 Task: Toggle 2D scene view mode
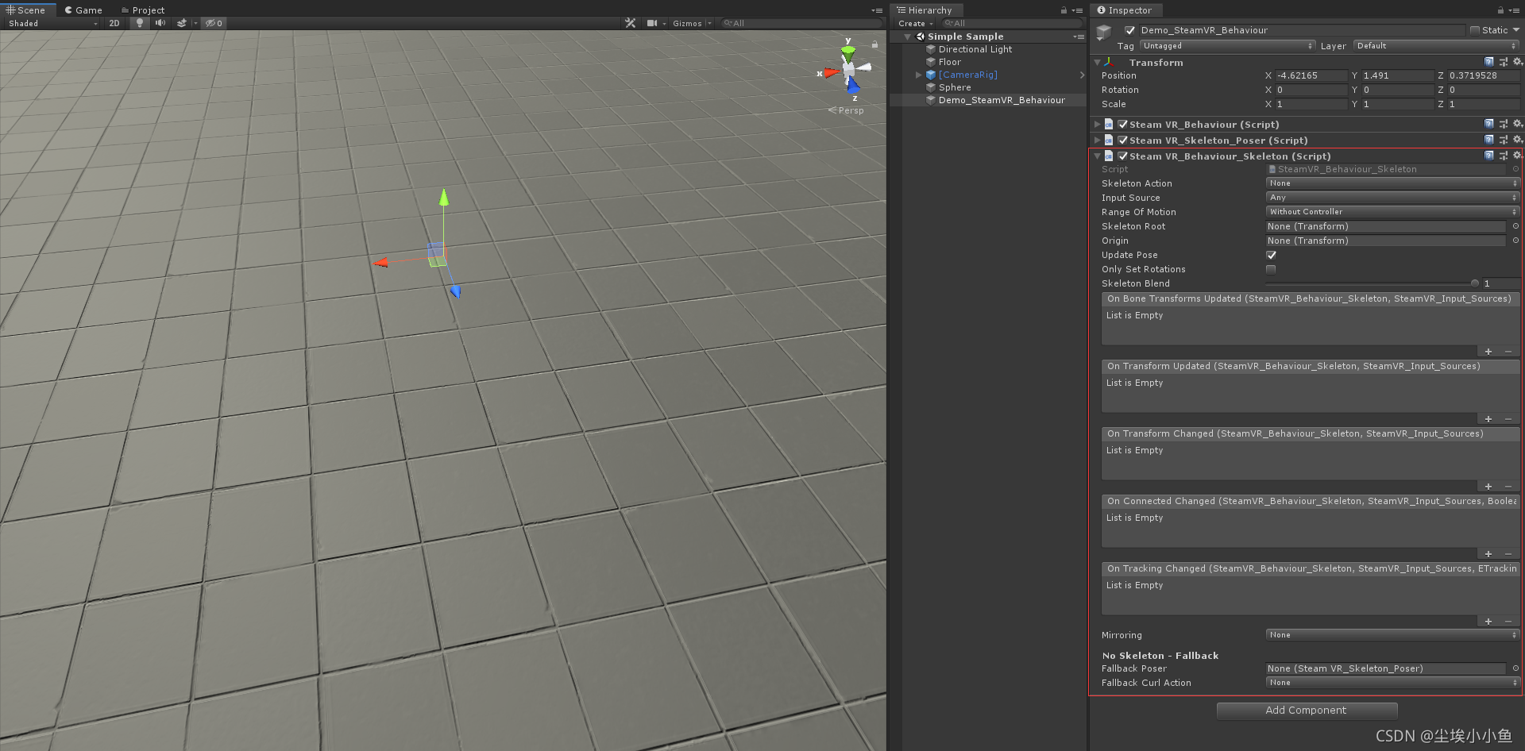click(x=114, y=23)
